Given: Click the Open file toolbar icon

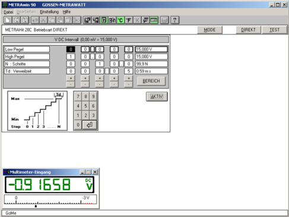Looking at the screenshot, I should [x=17, y=20].
